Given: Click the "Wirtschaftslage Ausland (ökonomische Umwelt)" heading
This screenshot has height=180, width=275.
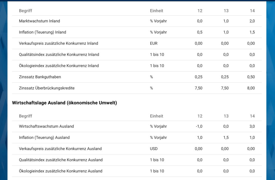Looking at the screenshot, I should click(64, 103).
